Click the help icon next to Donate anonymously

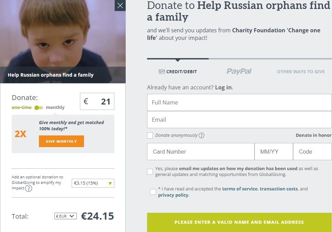201,135
